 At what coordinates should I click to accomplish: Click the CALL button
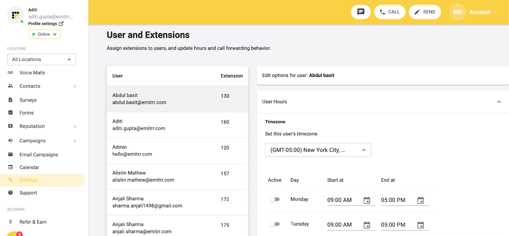click(x=390, y=12)
